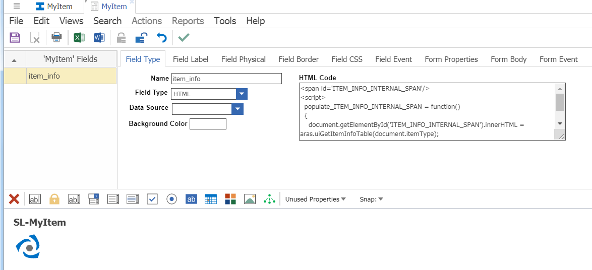The height and width of the screenshot is (270, 592).
Task: Add a label field using the blue ab icon
Action: (192, 199)
